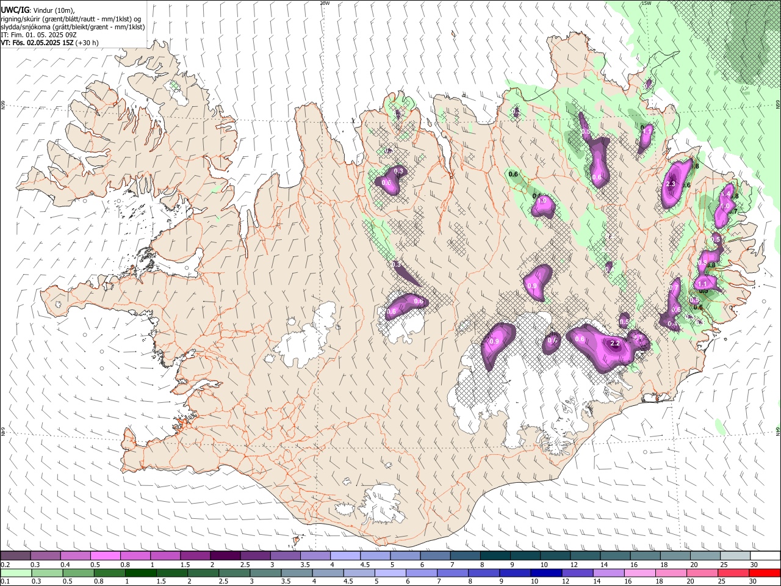Click the bright pink 0.5 snow legend swatch

coord(106,555)
